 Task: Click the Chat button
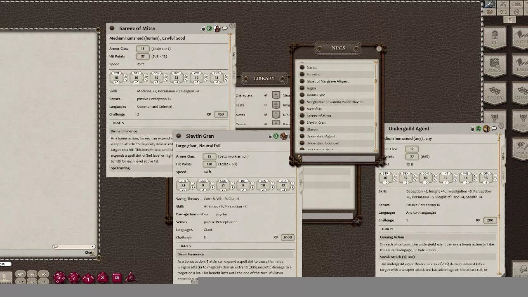89,252
